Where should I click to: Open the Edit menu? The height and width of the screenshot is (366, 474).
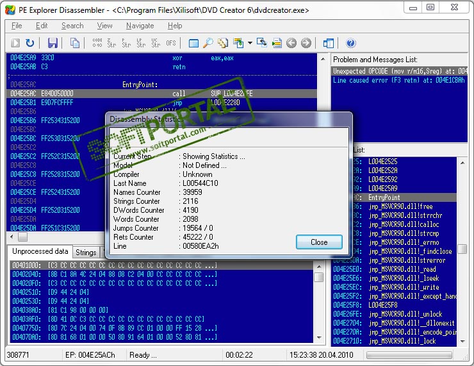point(42,26)
